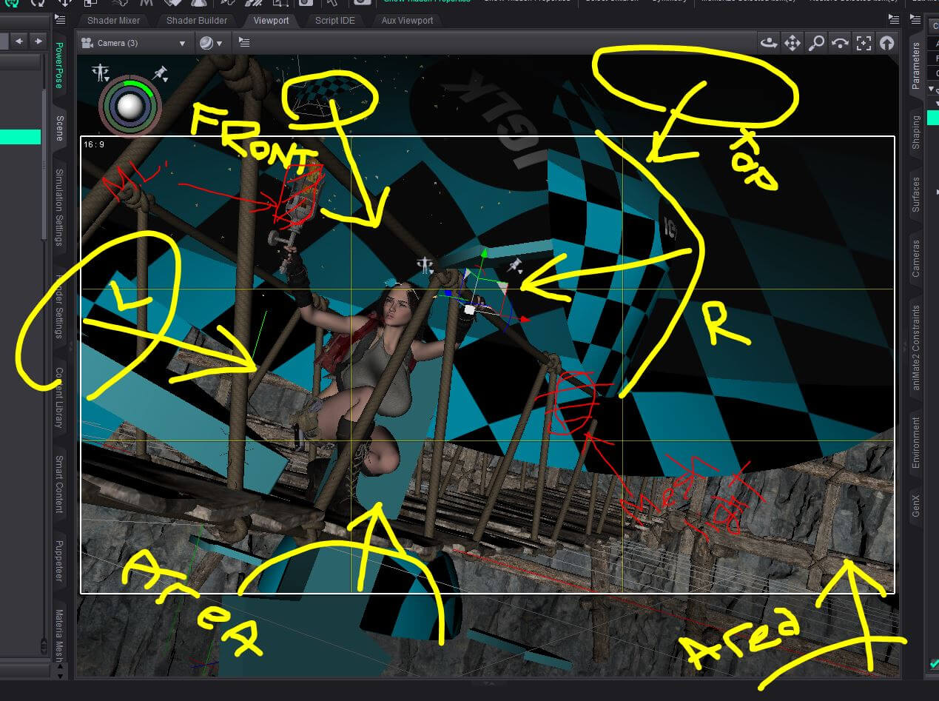Switch to the Shader Builder tab
Screen dimensions: 939x701
tap(197, 20)
